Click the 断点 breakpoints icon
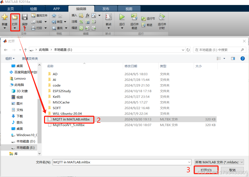 click(109, 17)
